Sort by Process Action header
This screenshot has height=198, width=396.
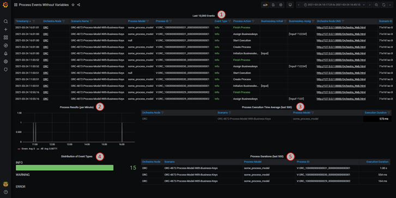pyautogui.click(x=242, y=21)
